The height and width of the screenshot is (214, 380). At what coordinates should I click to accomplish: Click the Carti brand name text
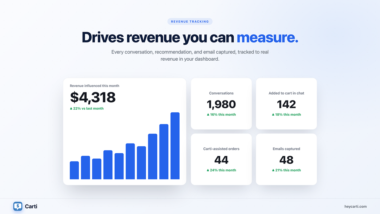click(x=31, y=206)
